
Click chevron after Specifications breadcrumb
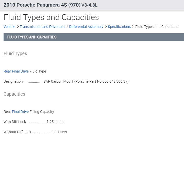pyautogui.click(x=132, y=27)
